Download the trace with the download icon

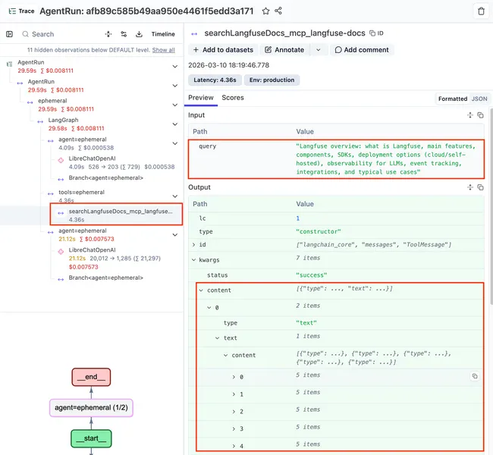tap(140, 34)
